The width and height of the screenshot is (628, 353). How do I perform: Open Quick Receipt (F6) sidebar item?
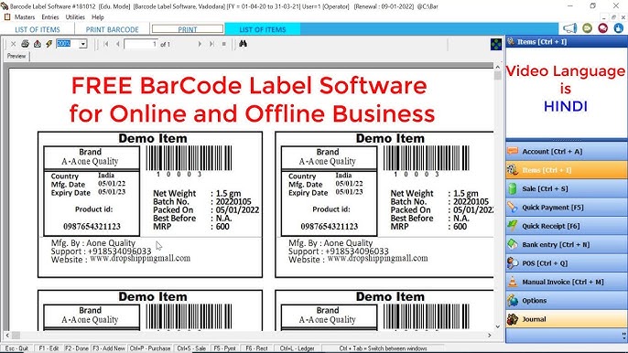(567, 226)
